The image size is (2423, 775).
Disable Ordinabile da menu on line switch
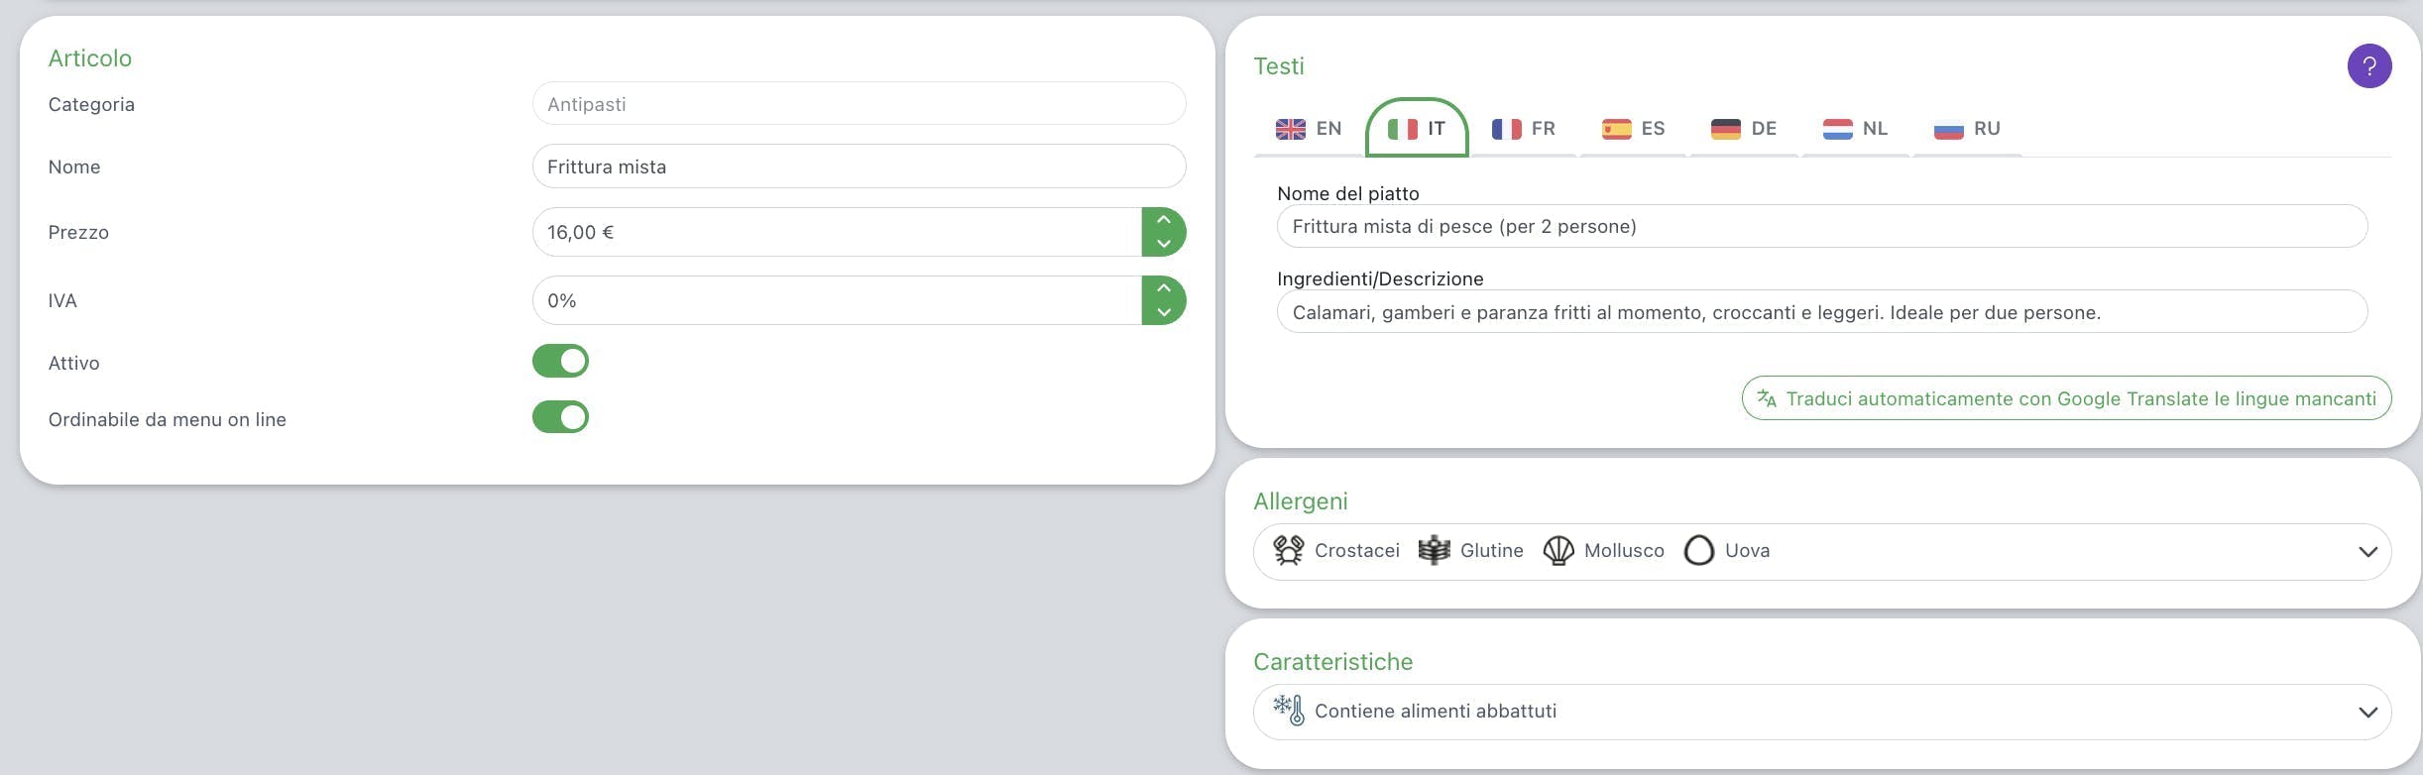[x=560, y=417]
